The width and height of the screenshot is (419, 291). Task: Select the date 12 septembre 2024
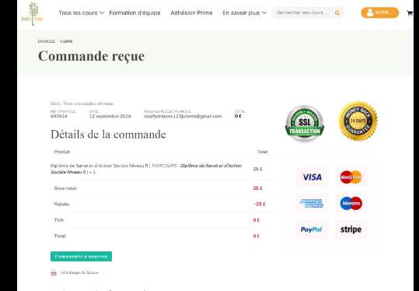(x=110, y=116)
